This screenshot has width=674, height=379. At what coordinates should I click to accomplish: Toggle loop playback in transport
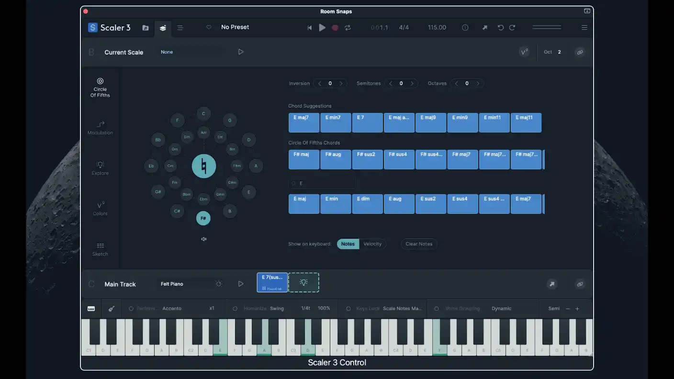pos(348,28)
